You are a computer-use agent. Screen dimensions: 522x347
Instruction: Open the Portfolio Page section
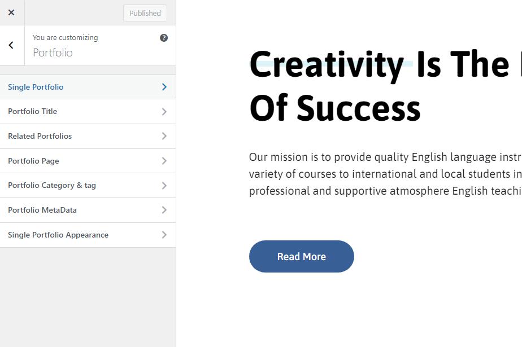(x=88, y=161)
